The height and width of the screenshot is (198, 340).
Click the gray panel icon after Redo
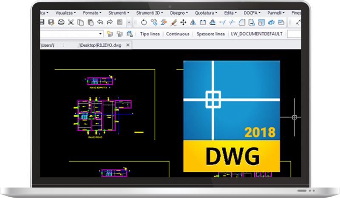(x=120, y=22)
